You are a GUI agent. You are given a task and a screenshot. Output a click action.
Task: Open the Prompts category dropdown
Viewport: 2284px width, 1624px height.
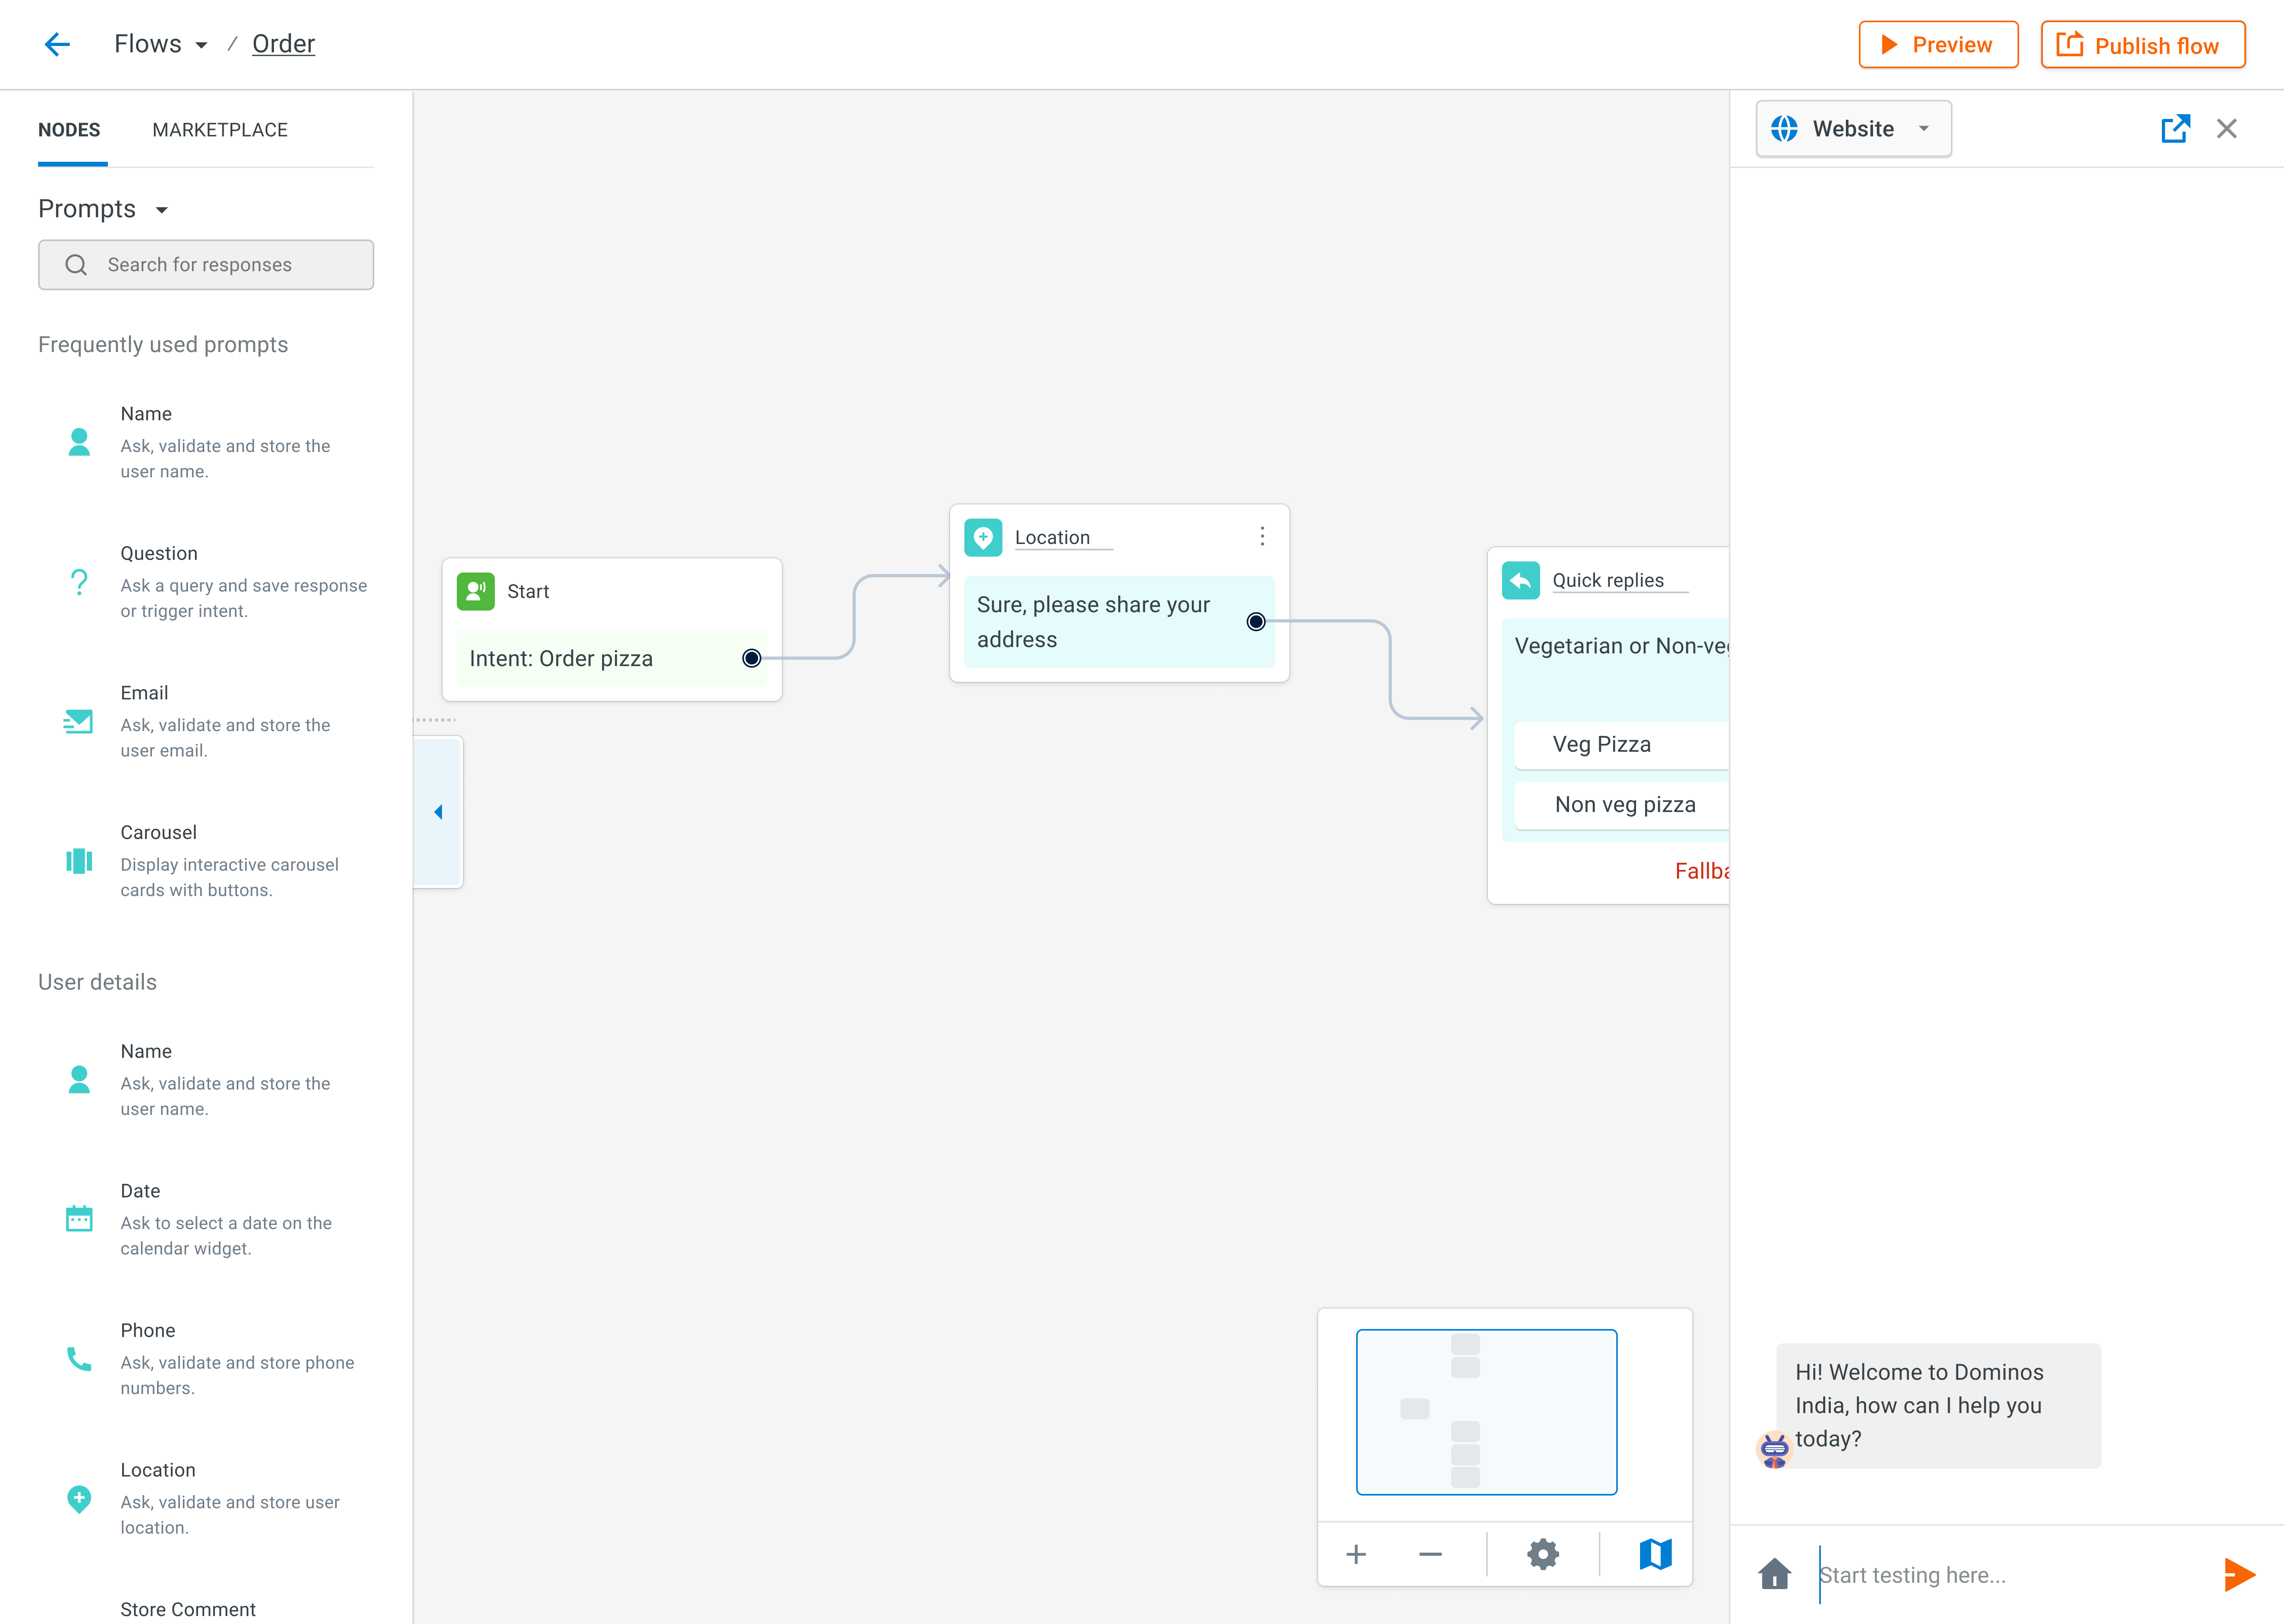tap(161, 210)
